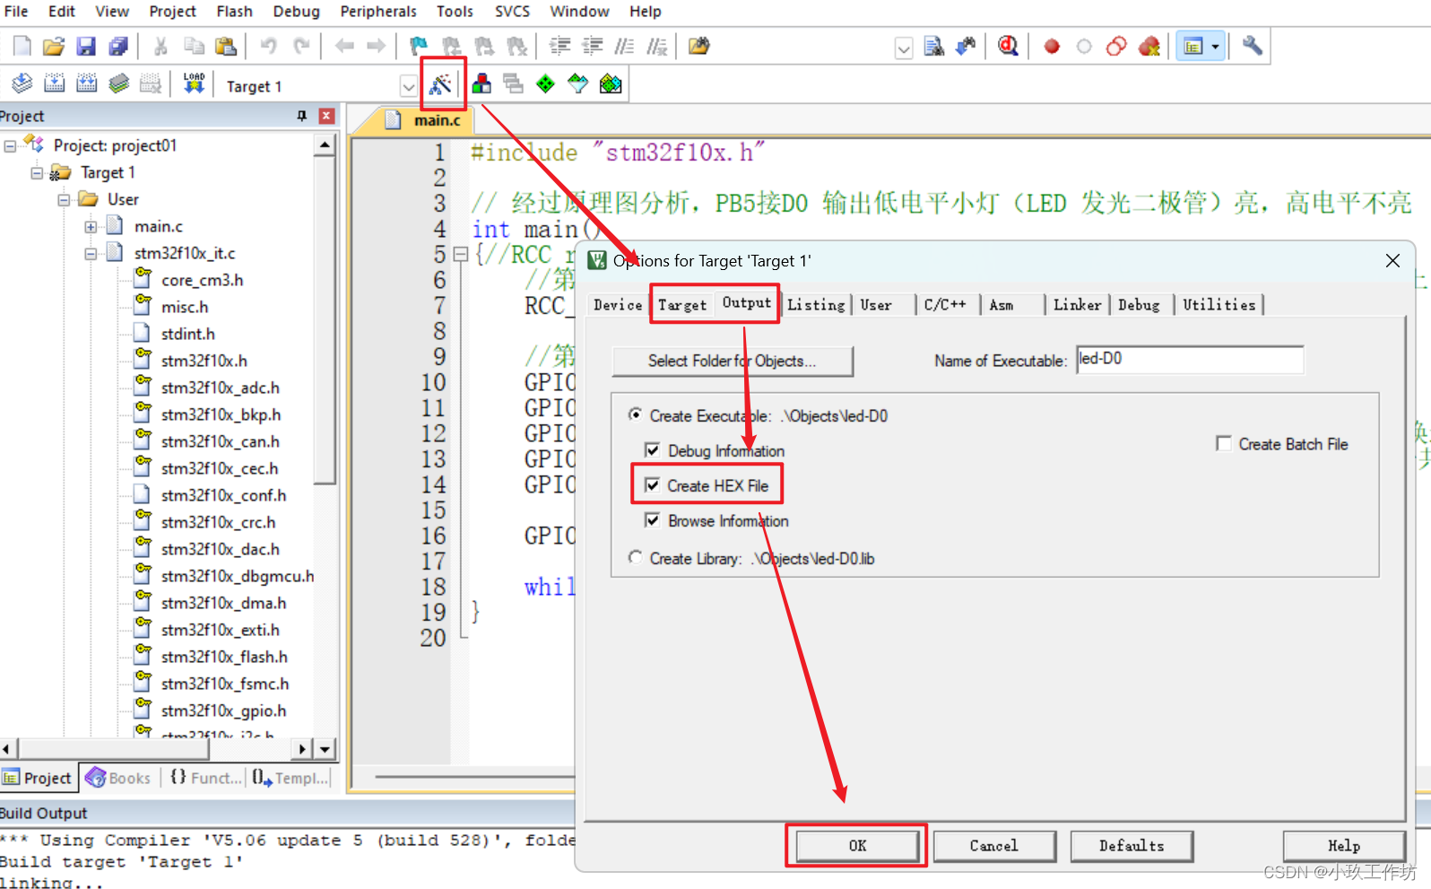This screenshot has height=889, width=1431.
Task: Click the Unindent selected lines icon
Action: (x=592, y=46)
